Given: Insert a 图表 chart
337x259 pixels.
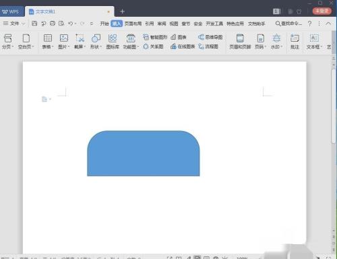Looking at the screenshot, I should click(x=179, y=37).
